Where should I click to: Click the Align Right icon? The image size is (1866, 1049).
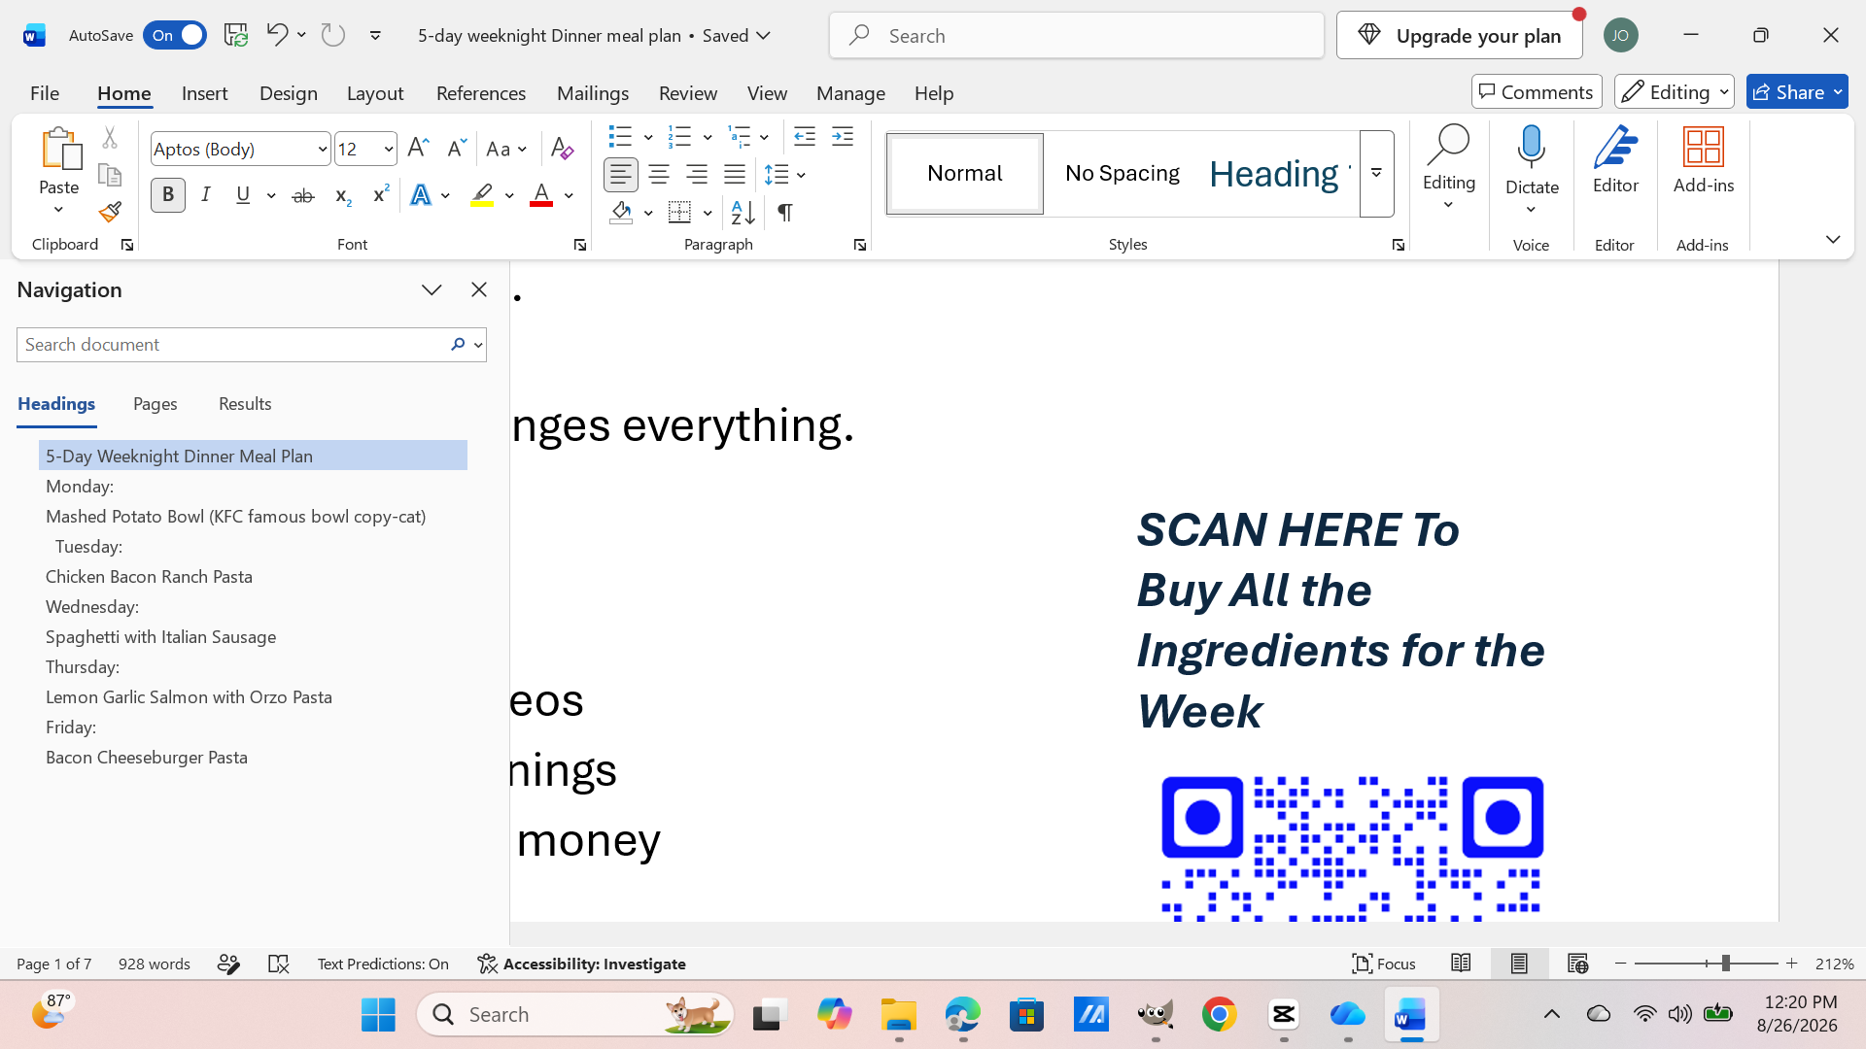tap(697, 175)
